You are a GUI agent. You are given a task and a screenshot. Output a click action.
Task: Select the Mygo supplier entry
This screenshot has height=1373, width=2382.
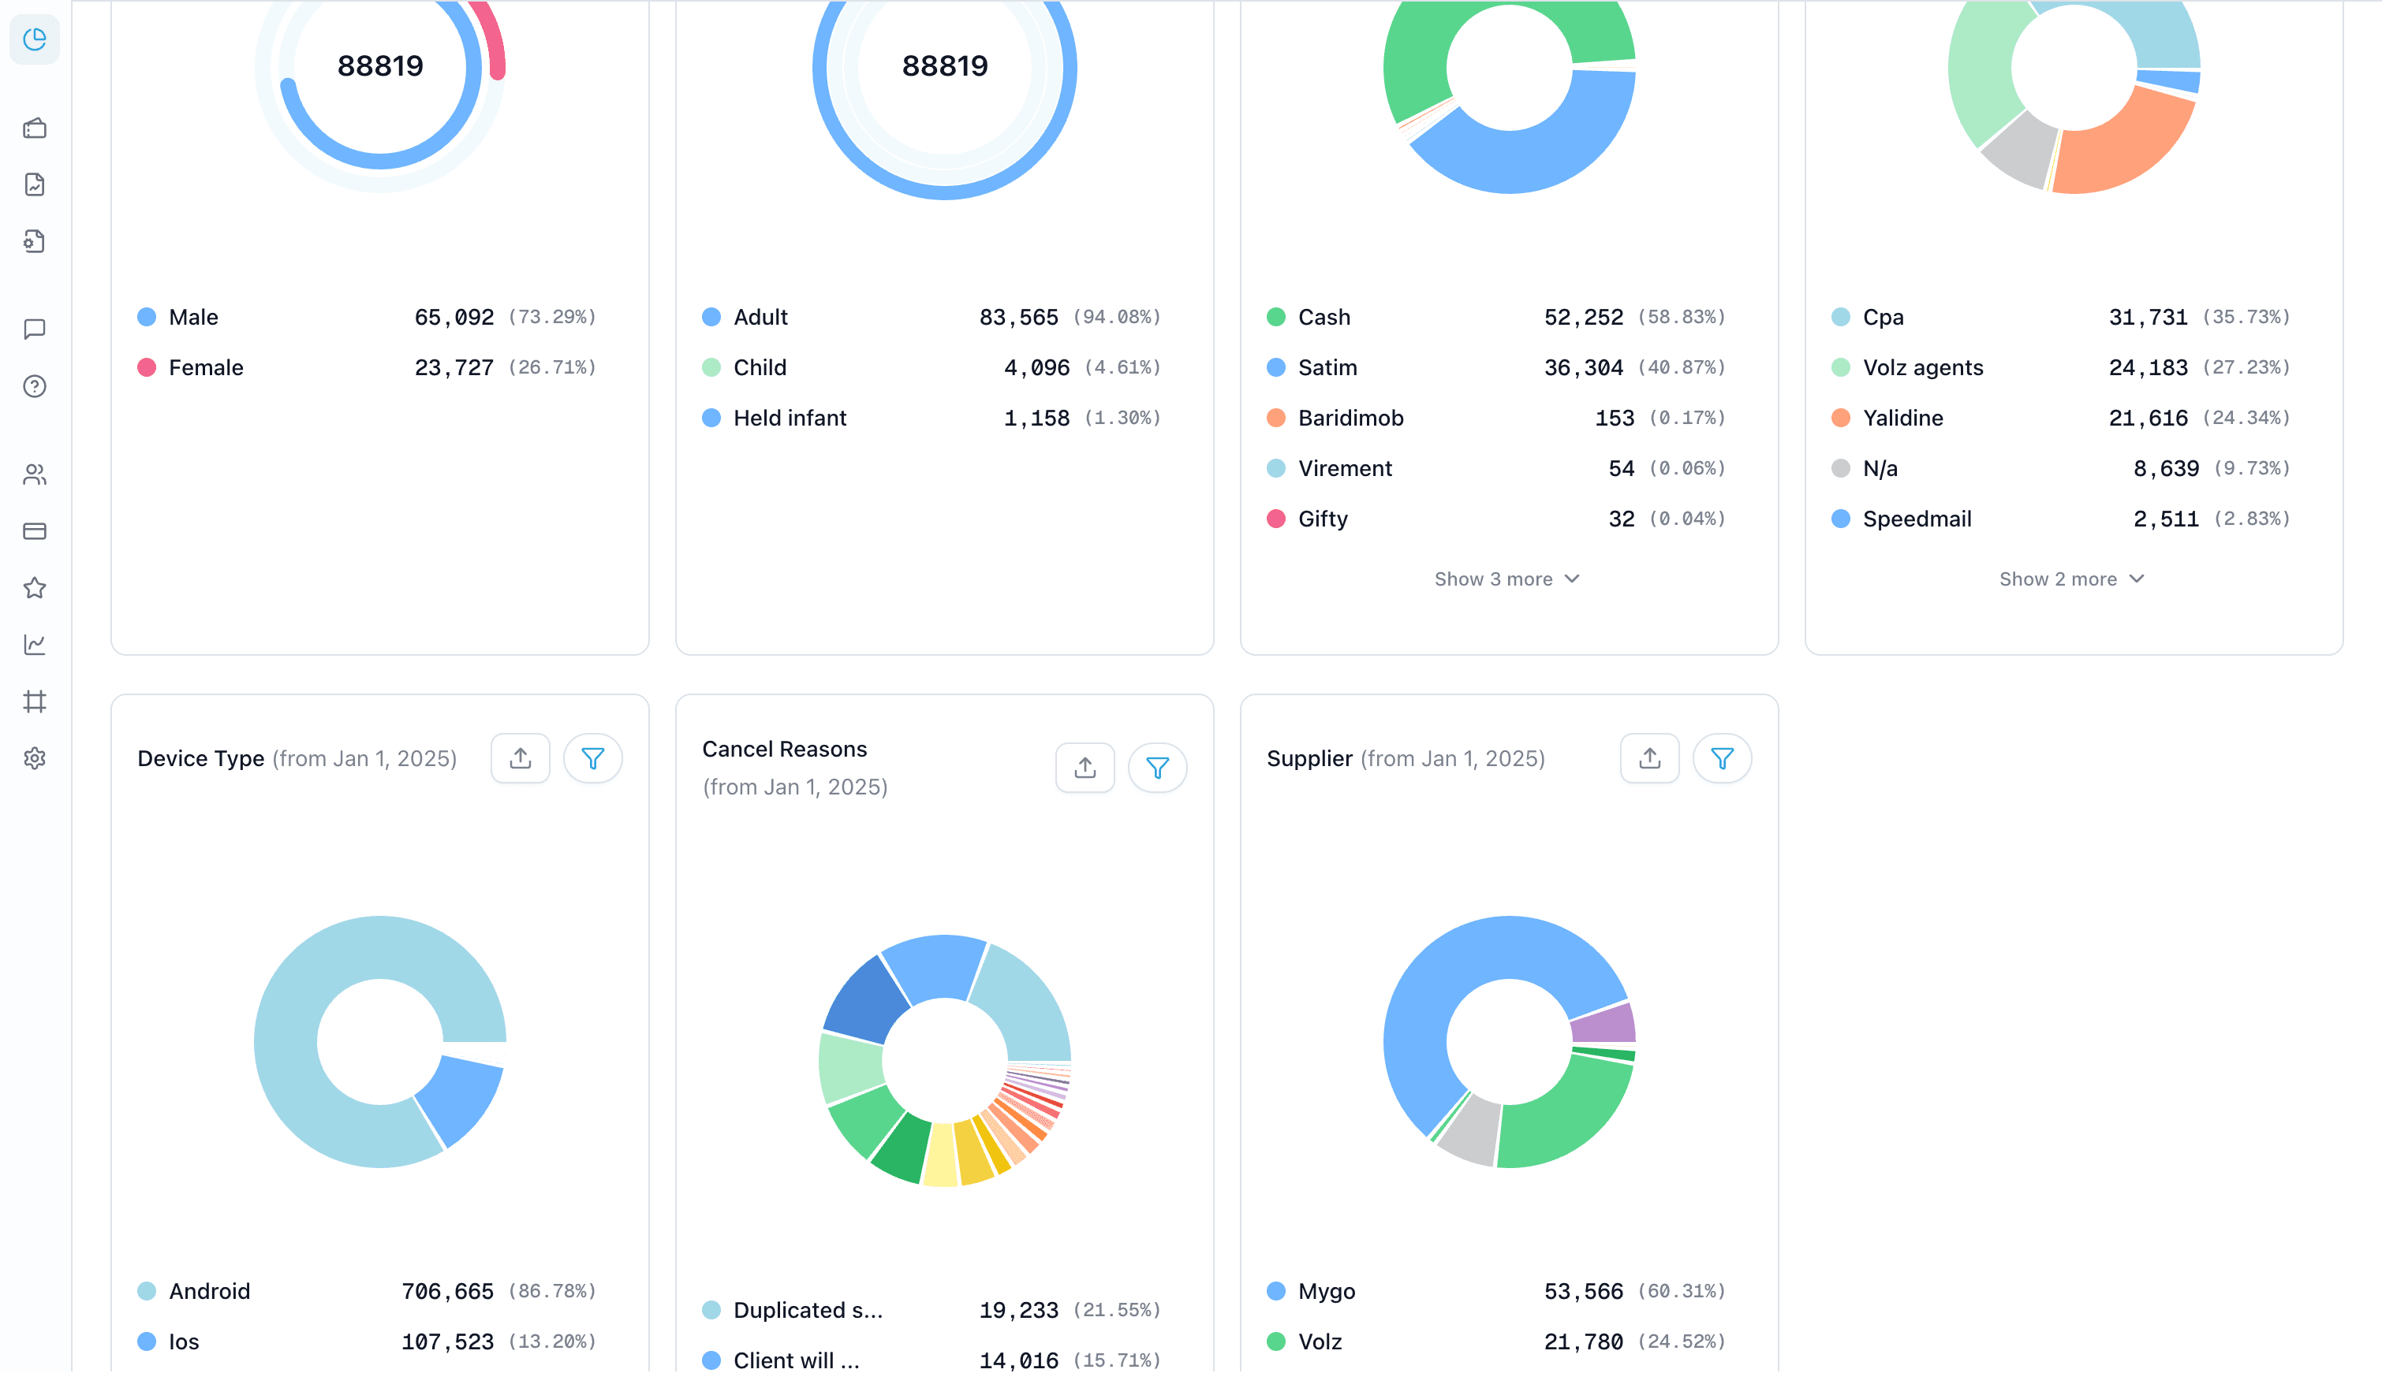tap(1496, 1291)
